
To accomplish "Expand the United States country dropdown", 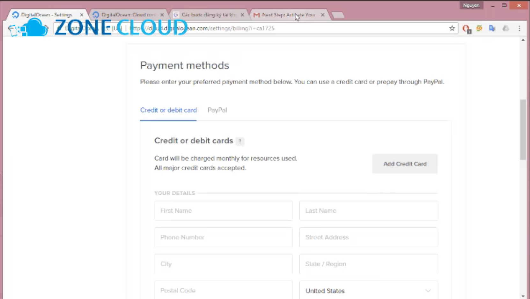I will tap(368, 290).
